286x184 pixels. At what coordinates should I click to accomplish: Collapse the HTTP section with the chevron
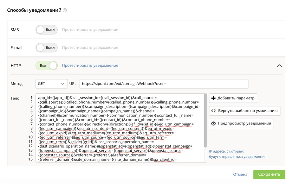click(x=279, y=66)
